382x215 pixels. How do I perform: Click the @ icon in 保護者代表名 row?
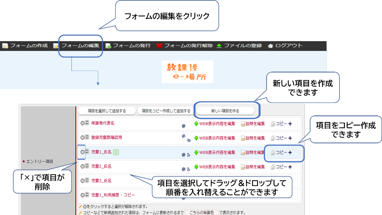click(x=183, y=125)
